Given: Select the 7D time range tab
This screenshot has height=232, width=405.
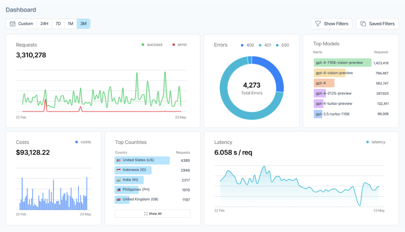Looking at the screenshot, I should [x=58, y=24].
